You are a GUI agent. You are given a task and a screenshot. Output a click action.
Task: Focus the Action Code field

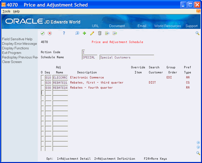click(83, 52)
